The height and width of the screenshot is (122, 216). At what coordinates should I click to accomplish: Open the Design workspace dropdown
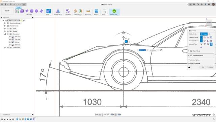(x=7, y=11)
